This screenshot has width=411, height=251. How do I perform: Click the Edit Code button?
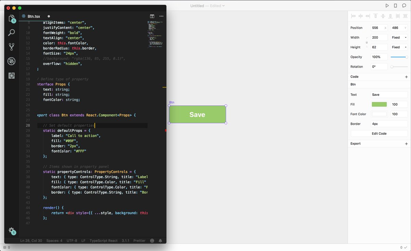pos(379,133)
